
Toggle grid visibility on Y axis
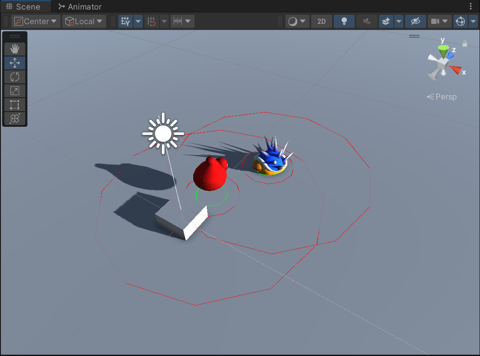125,21
